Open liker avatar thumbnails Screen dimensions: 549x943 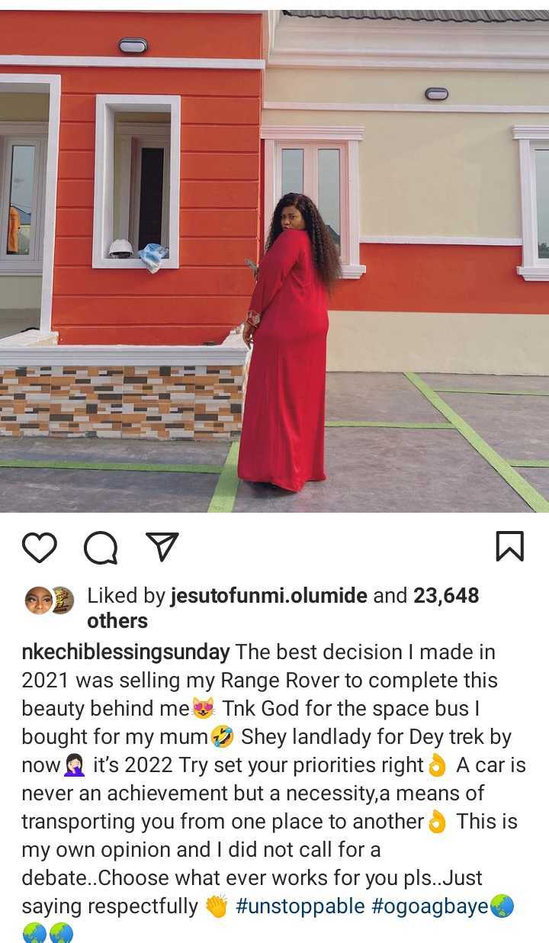50,600
